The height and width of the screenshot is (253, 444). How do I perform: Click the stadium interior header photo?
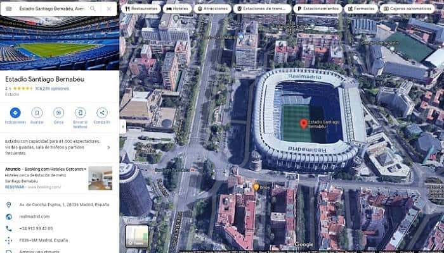point(60,43)
